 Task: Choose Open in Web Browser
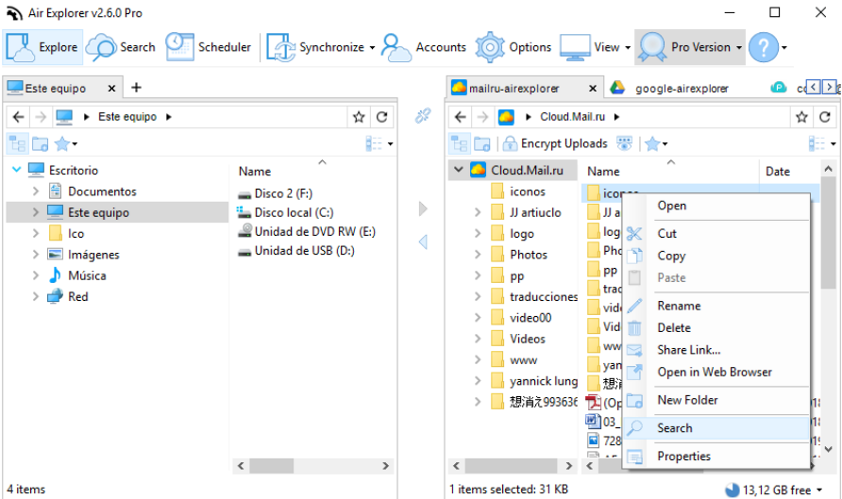(716, 372)
